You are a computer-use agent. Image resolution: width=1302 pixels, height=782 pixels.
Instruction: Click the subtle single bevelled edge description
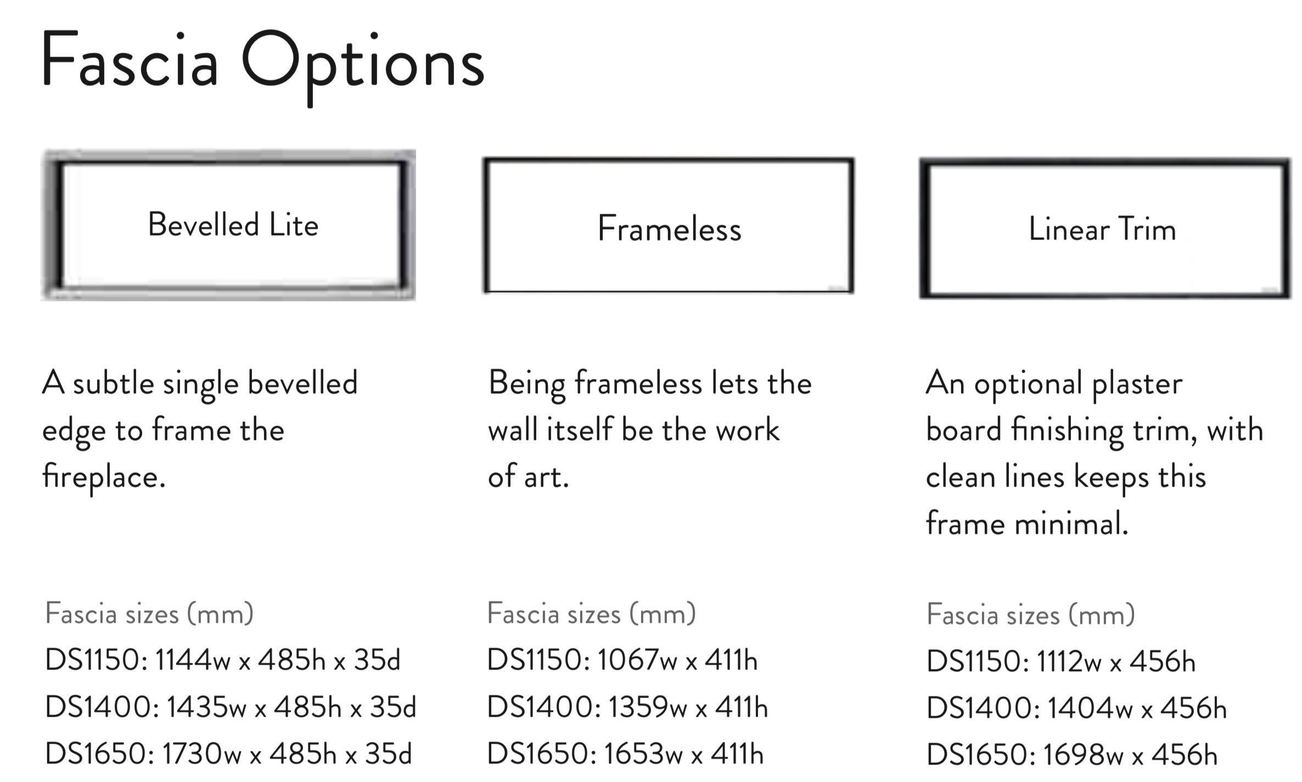point(200,431)
